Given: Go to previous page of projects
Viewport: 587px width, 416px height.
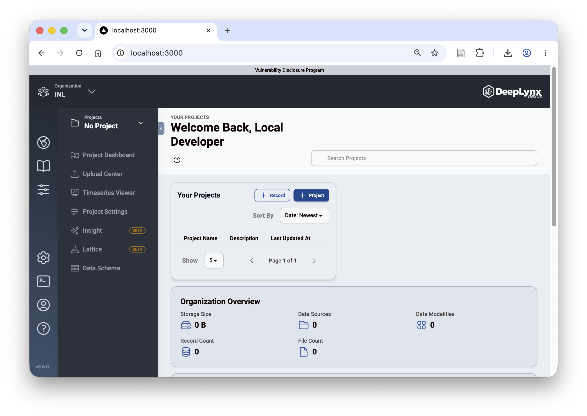Looking at the screenshot, I should tap(252, 261).
